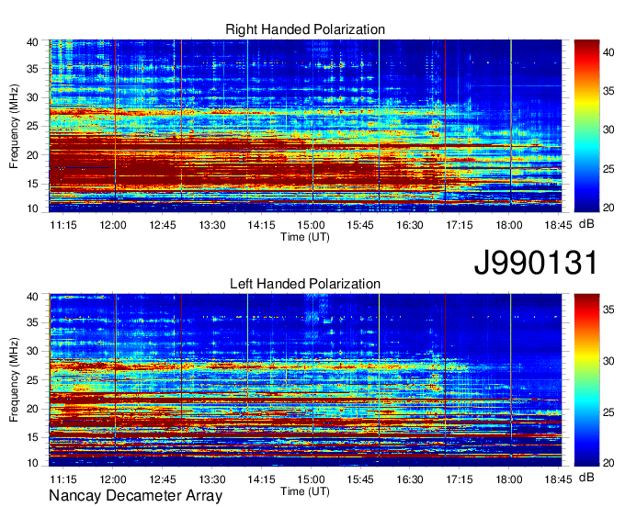This screenshot has width=625, height=507.
Task: Click the 25 dB tick on Right Handed color bar
Action: 608,169
